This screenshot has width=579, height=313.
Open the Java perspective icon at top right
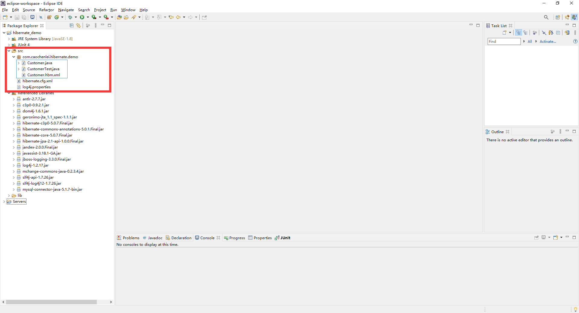coord(574,17)
